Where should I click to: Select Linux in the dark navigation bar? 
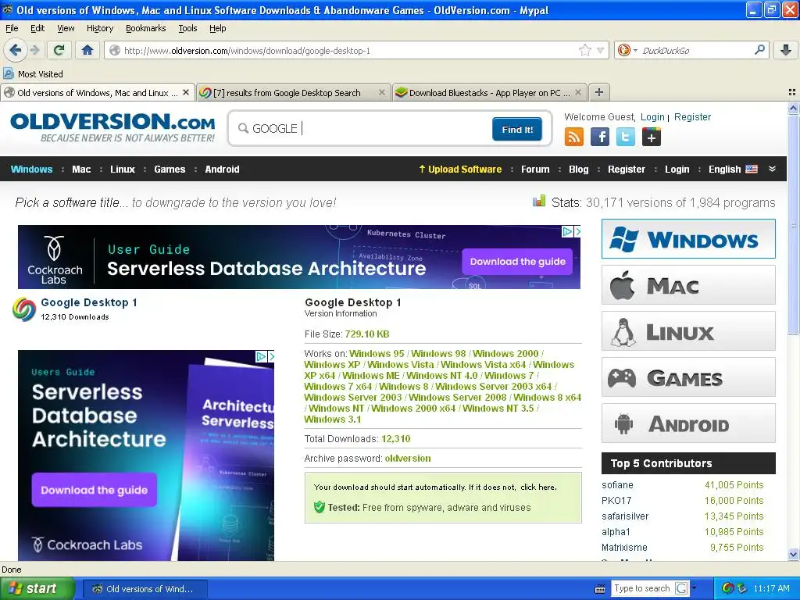(x=123, y=169)
